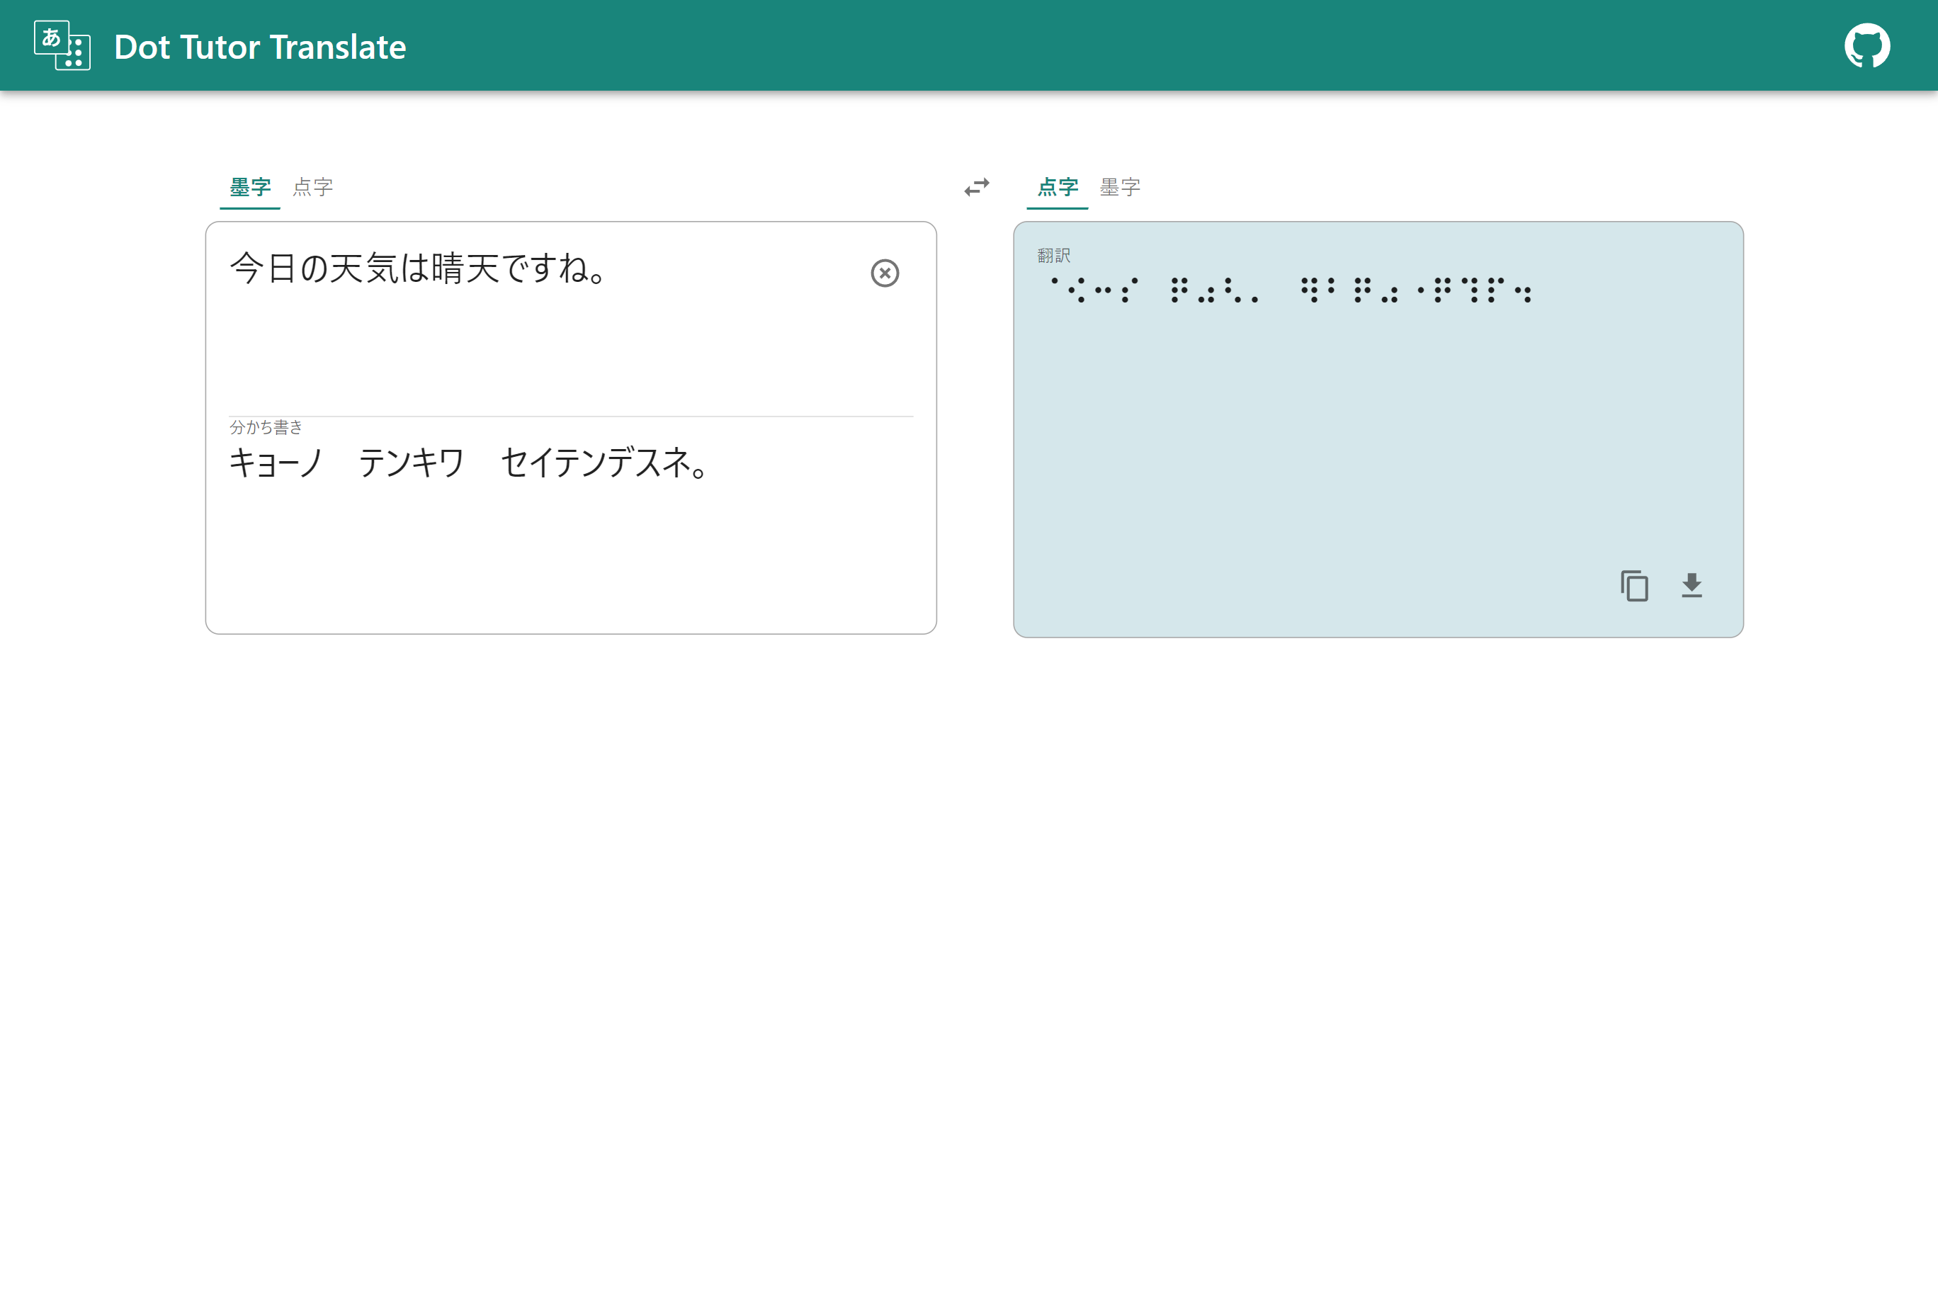Switch the left input panel to 点字
The width and height of the screenshot is (1938, 1292).
point(313,187)
